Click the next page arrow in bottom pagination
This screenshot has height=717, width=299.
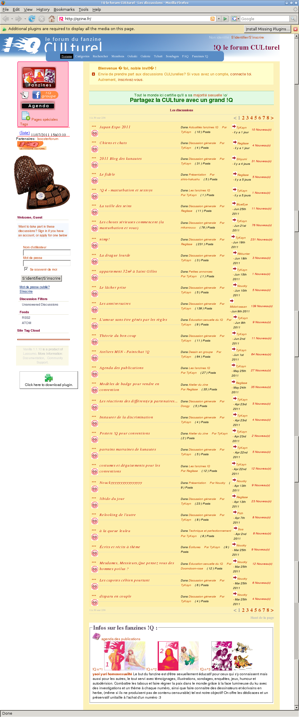click(x=272, y=610)
